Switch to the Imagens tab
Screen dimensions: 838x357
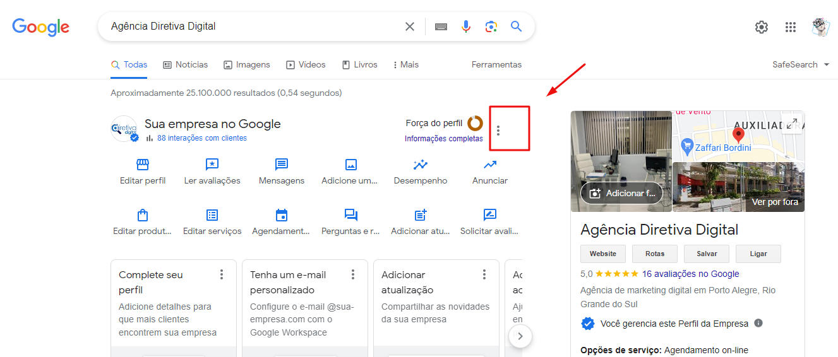click(x=247, y=64)
